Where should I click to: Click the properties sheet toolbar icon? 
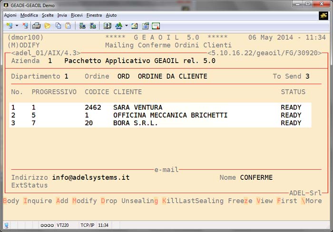[145, 26]
